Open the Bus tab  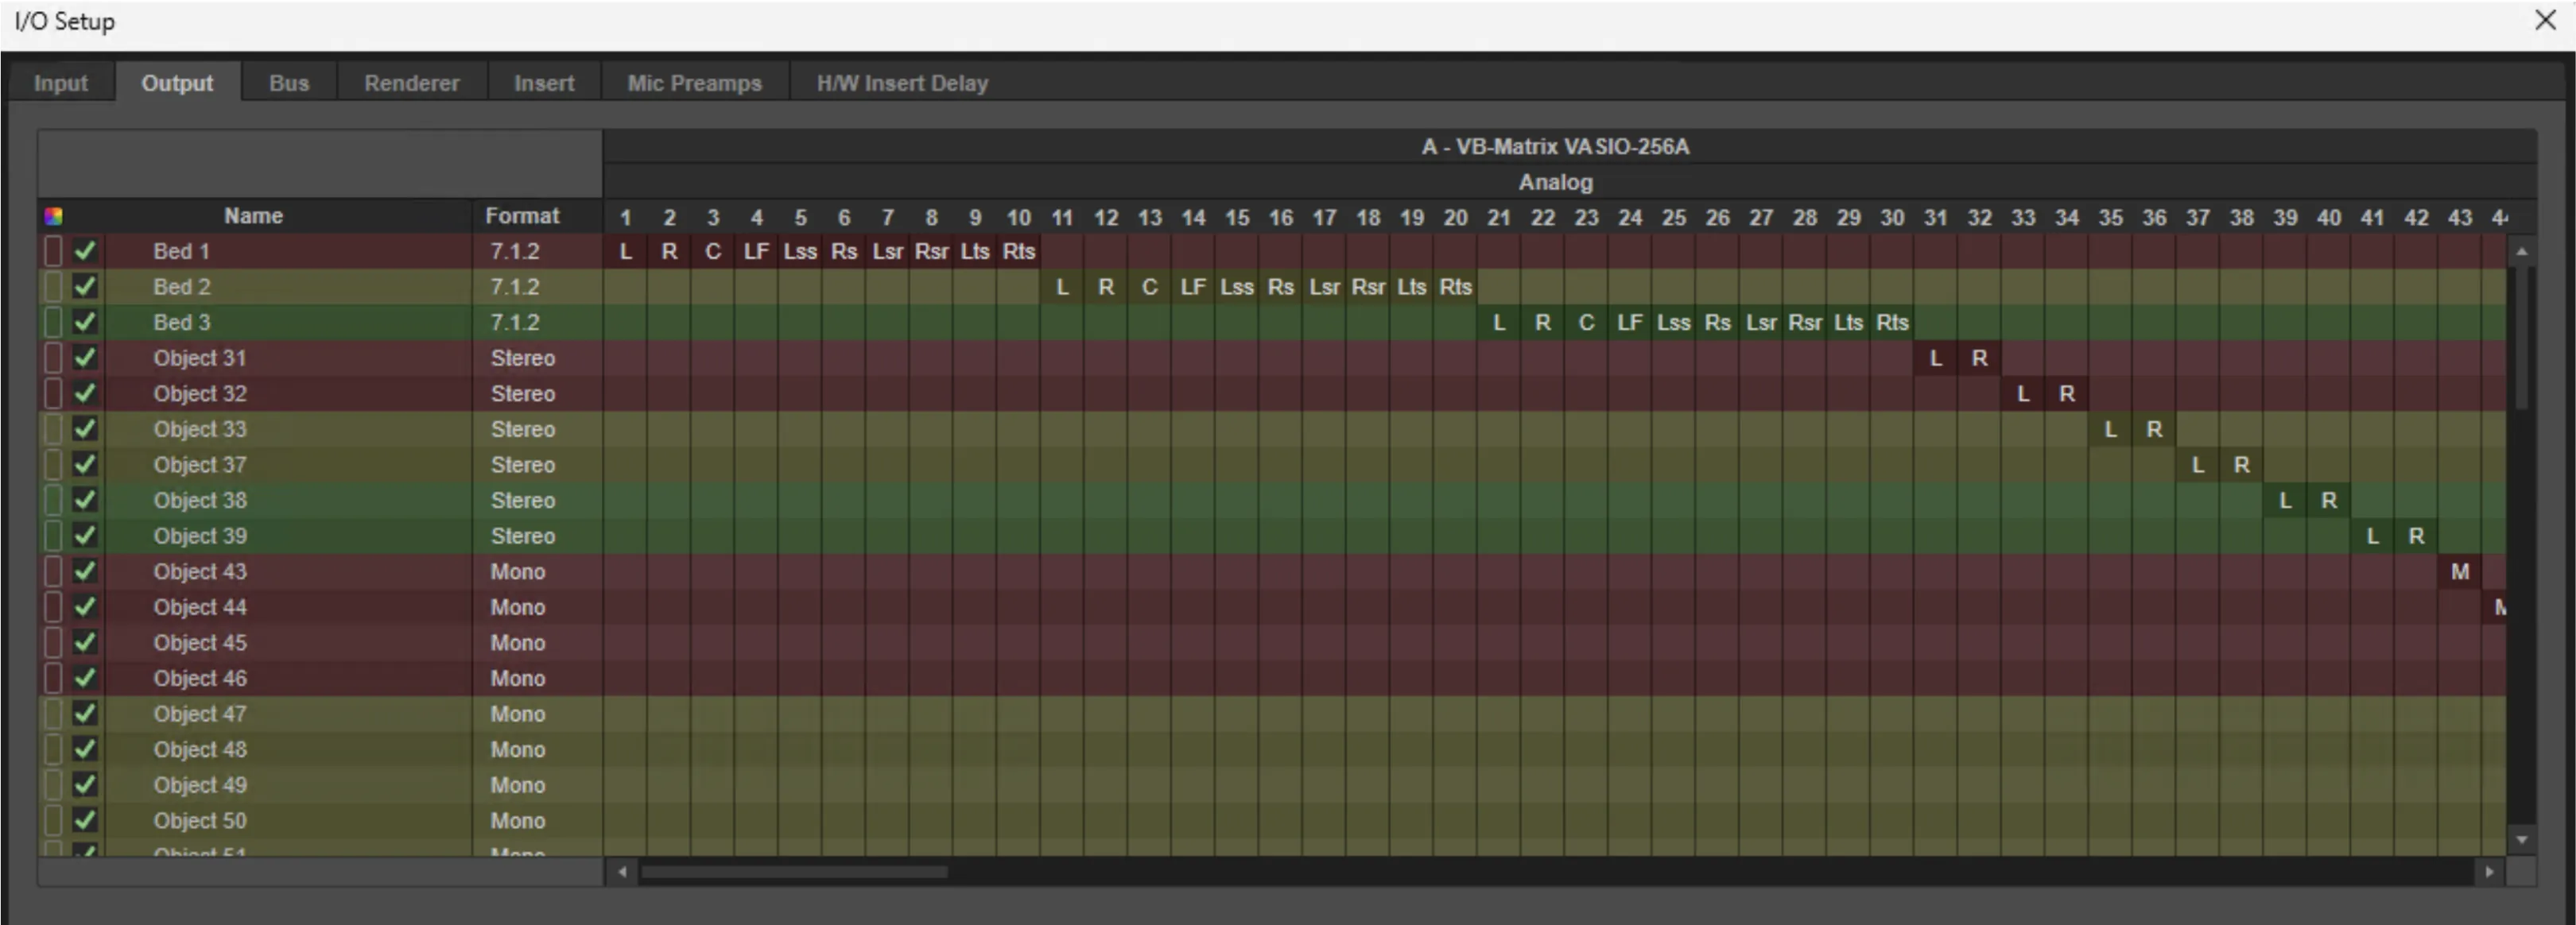[x=289, y=83]
